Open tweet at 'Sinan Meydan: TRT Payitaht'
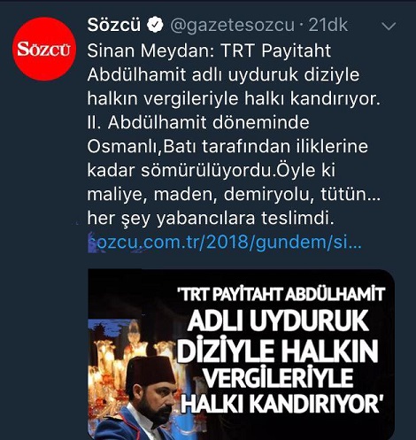The image size is (416, 440). 209,50
